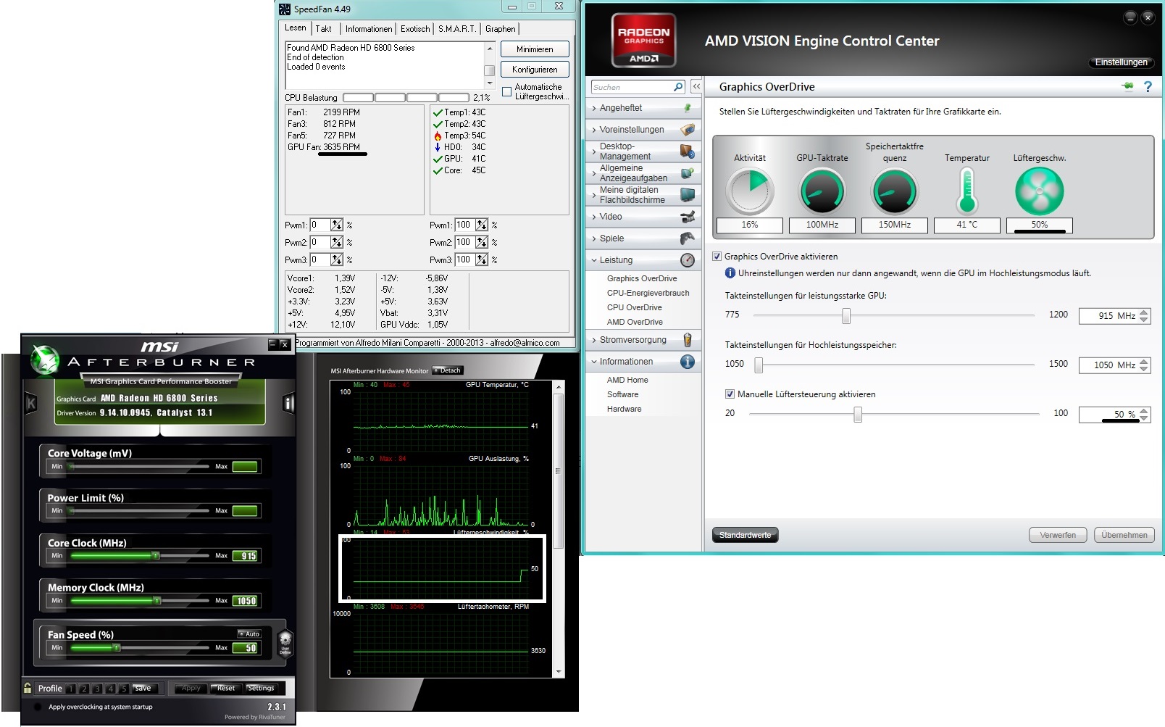Click the Temperatur thermometer icon
The image size is (1165, 727).
click(967, 191)
